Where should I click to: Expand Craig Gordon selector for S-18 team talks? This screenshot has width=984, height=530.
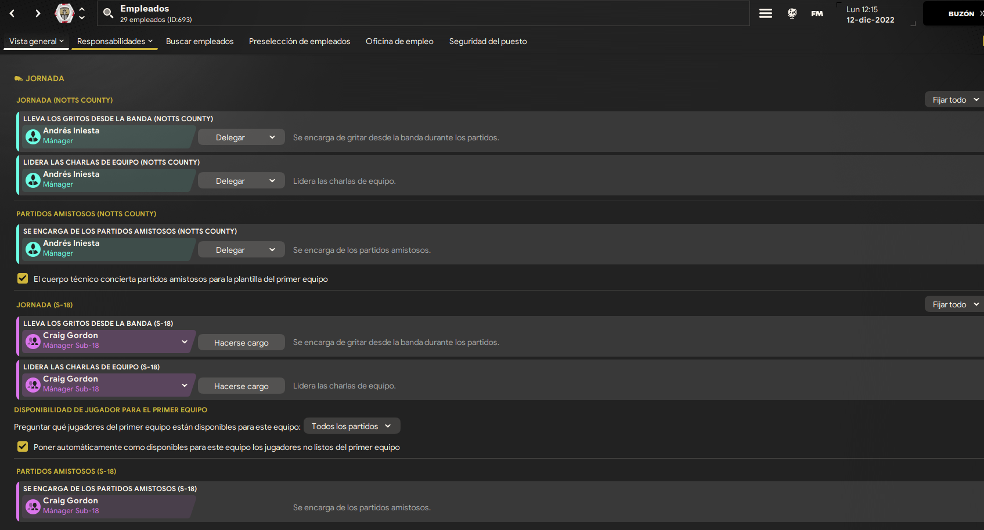pyautogui.click(x=185, y=385)
